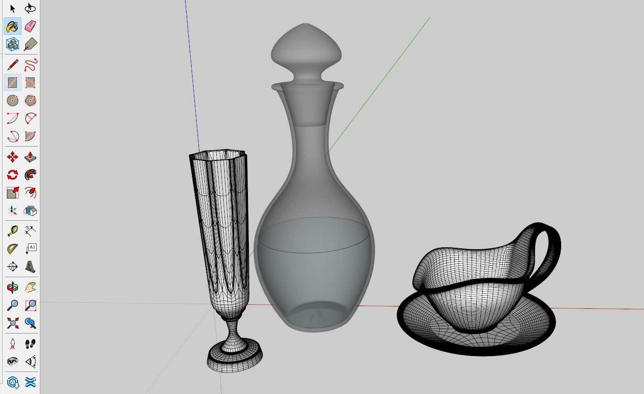Click the Rectangle tool
This screenshot has height=394, width=644.
[12, 83]
